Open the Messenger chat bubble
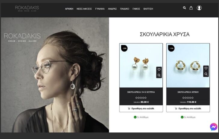 coord(214,127)
